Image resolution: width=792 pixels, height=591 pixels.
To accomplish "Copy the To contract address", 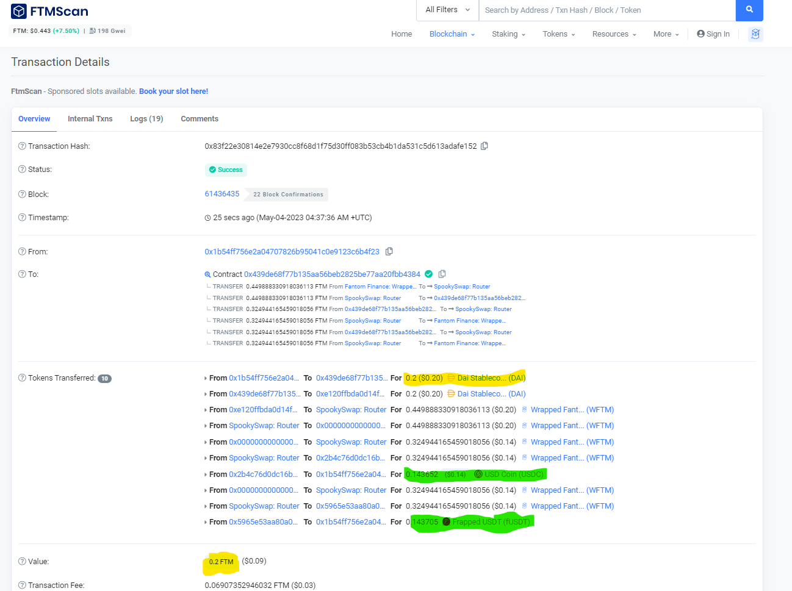I will pyautogui.click(x=442, y=274).
